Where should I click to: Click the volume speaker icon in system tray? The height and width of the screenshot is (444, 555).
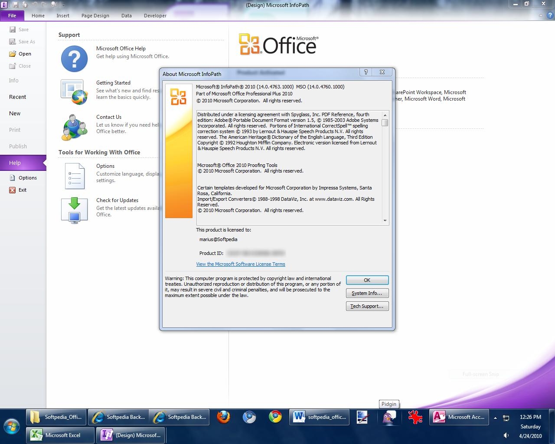(x=506, y=436)
